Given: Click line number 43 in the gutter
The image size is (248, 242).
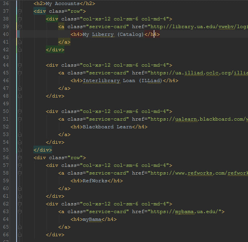Looking at the screenshot, I should click(6, 57).
